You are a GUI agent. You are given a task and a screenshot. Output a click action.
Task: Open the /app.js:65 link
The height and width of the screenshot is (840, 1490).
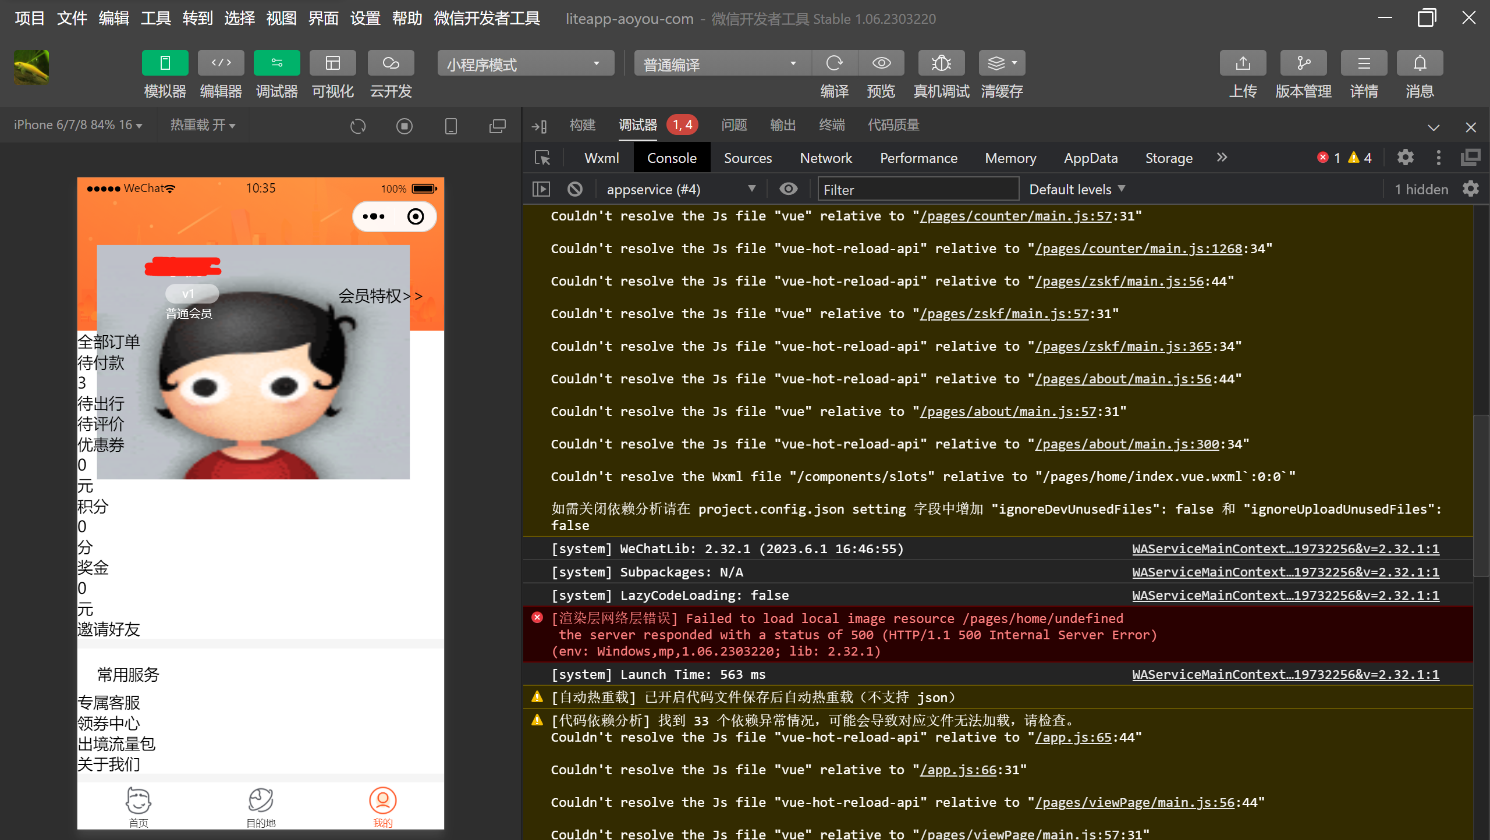click(x=1074, y=738)
